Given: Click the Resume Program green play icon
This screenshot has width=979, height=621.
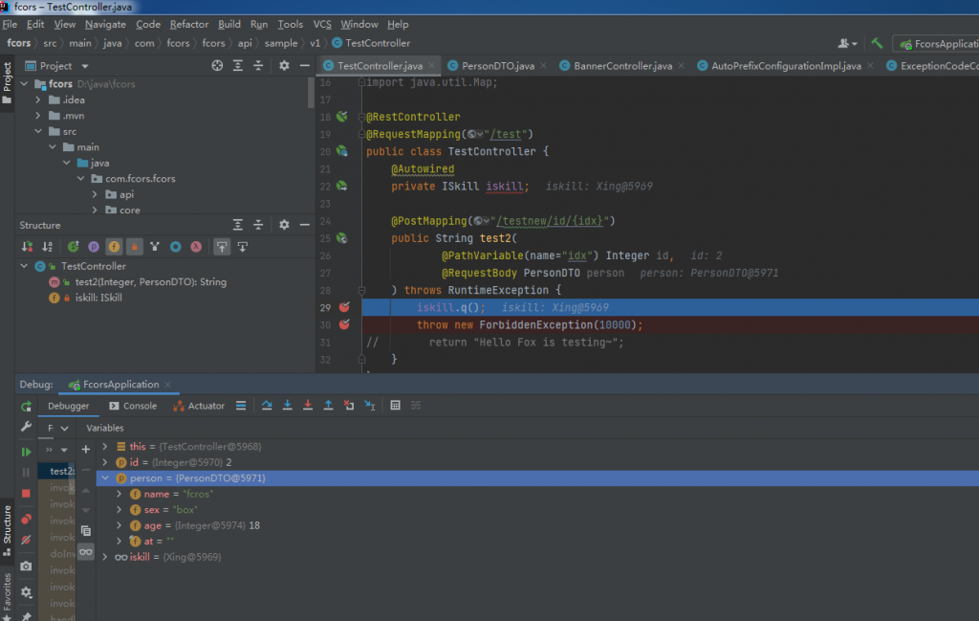Looking at the screenshot, I should pos(26,452).
